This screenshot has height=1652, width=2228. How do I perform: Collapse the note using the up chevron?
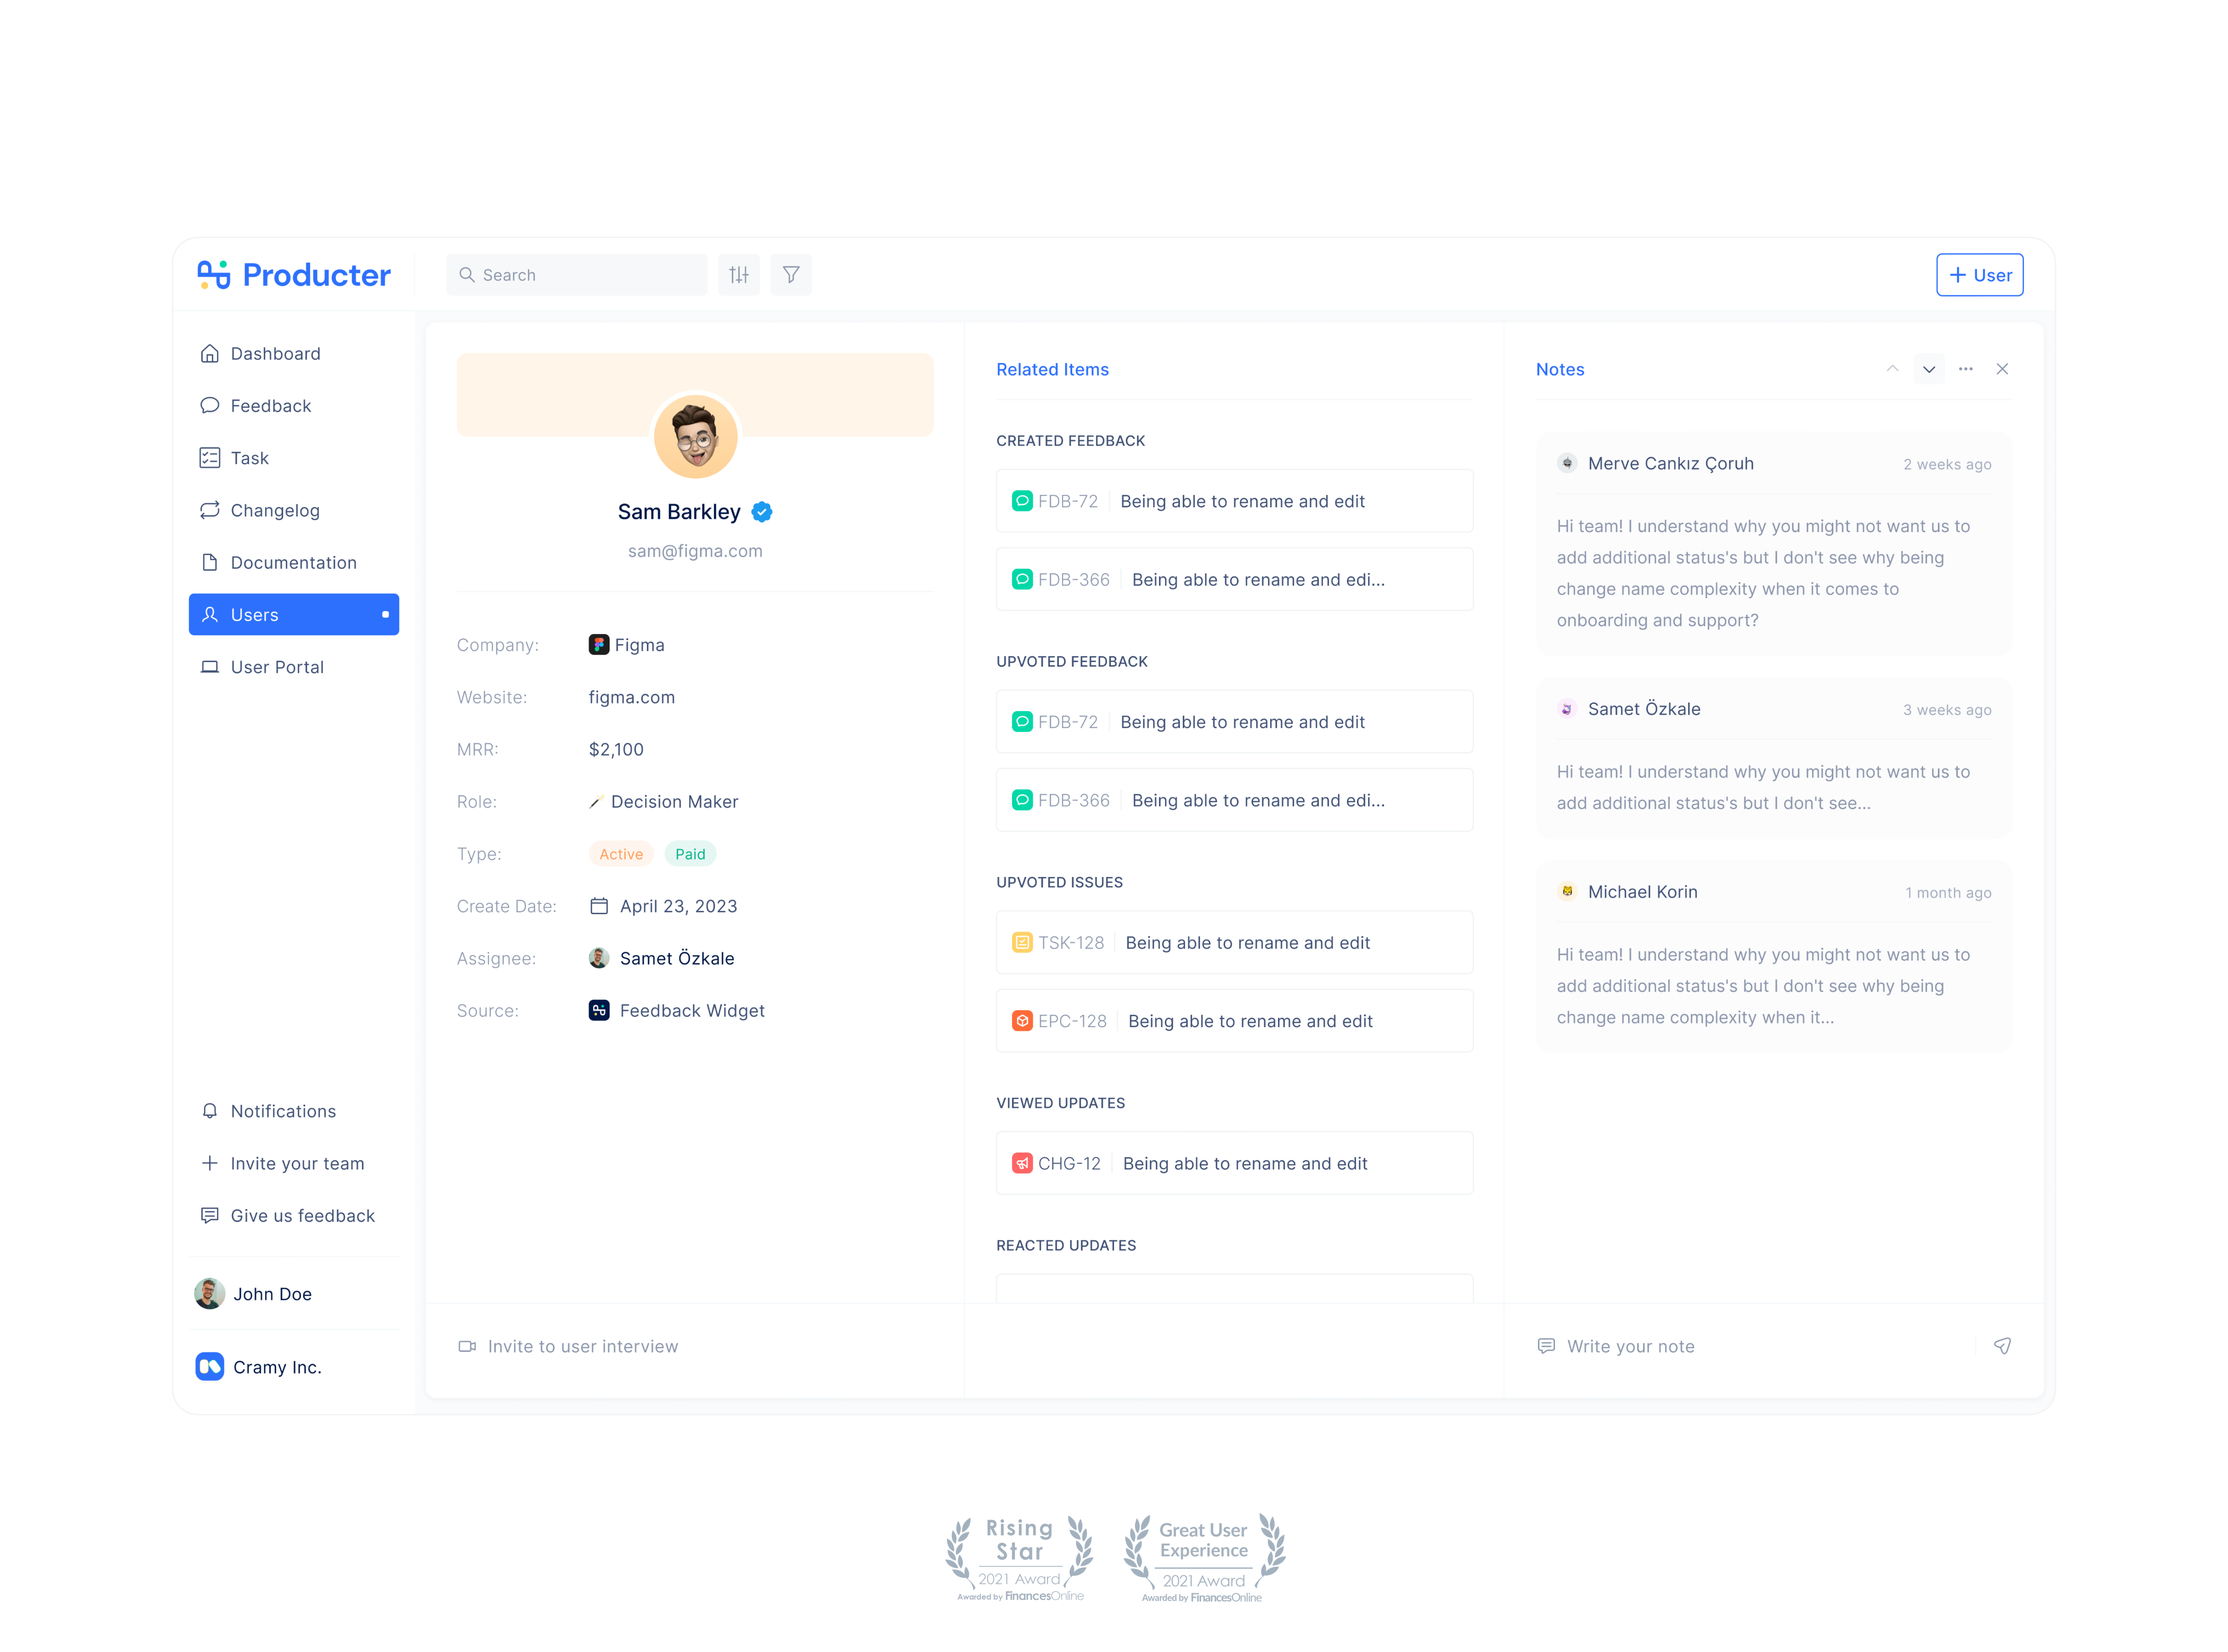(1892, 368)
